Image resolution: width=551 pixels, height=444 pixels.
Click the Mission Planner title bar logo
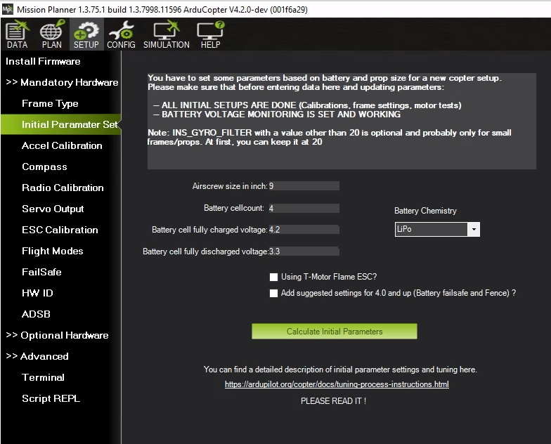coord(8,9)
